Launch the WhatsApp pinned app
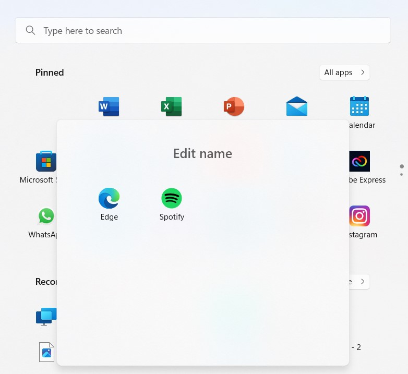The width and height of the screenshot is (408, 374). [x=46, y=216]
